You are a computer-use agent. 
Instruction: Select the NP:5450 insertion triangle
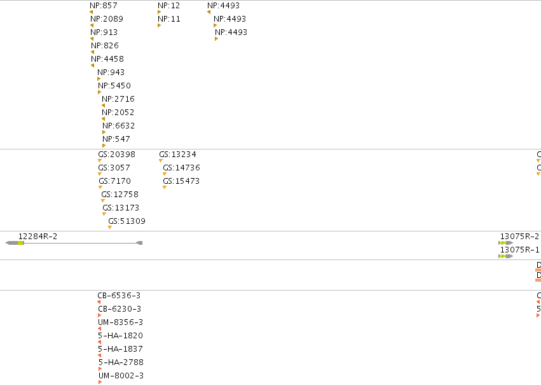point(99,92)
